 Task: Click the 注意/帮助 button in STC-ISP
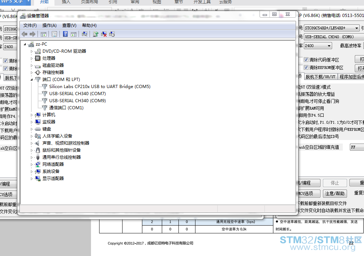pyautogui.click(x=335, y=193)
